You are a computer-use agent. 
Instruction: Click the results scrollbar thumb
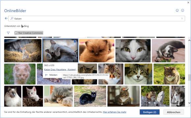point(189,77)
